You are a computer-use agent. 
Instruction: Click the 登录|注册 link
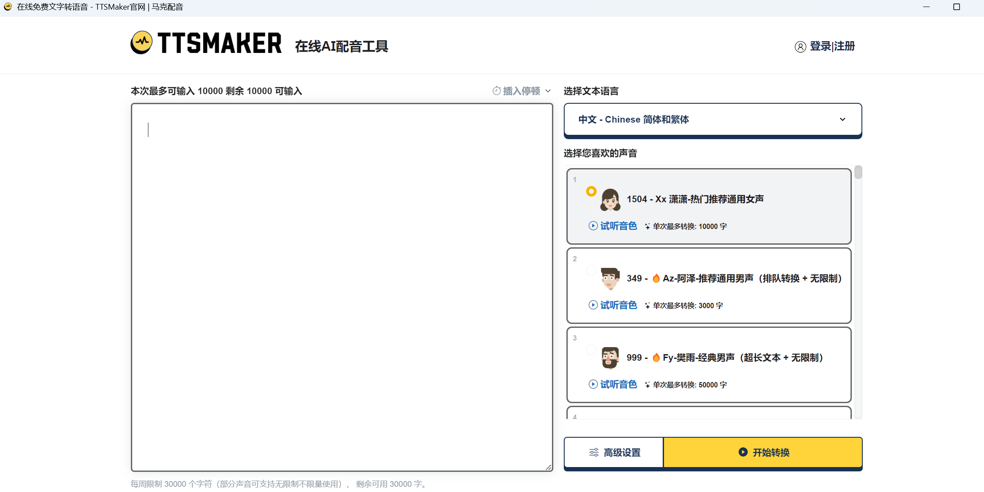pos(832,46)
